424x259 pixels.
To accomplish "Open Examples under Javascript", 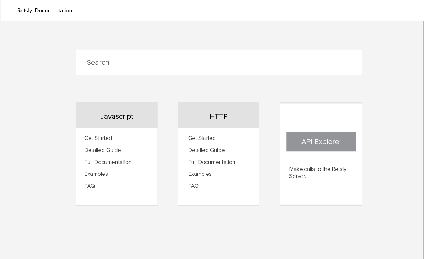I will [96, 174].
